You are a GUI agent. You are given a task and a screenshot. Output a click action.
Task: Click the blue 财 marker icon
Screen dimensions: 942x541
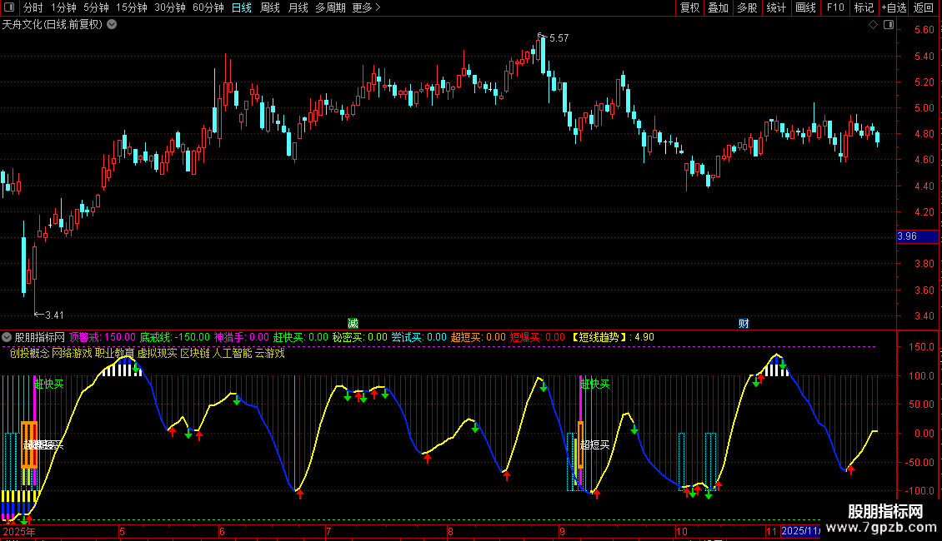pos(744,323)
